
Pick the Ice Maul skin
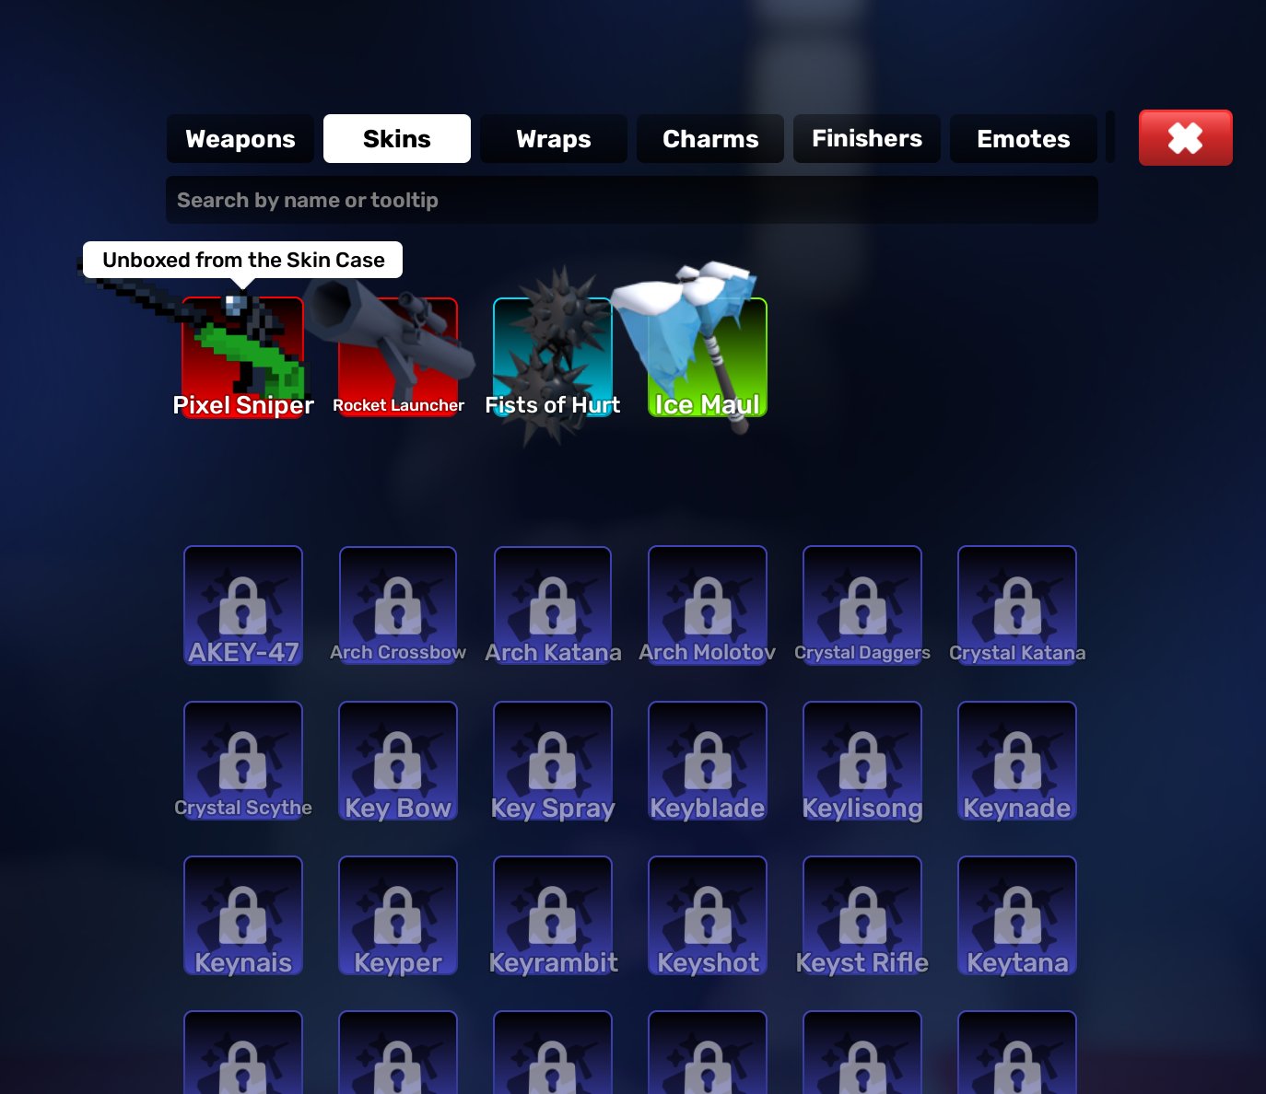tap(708, 357)
